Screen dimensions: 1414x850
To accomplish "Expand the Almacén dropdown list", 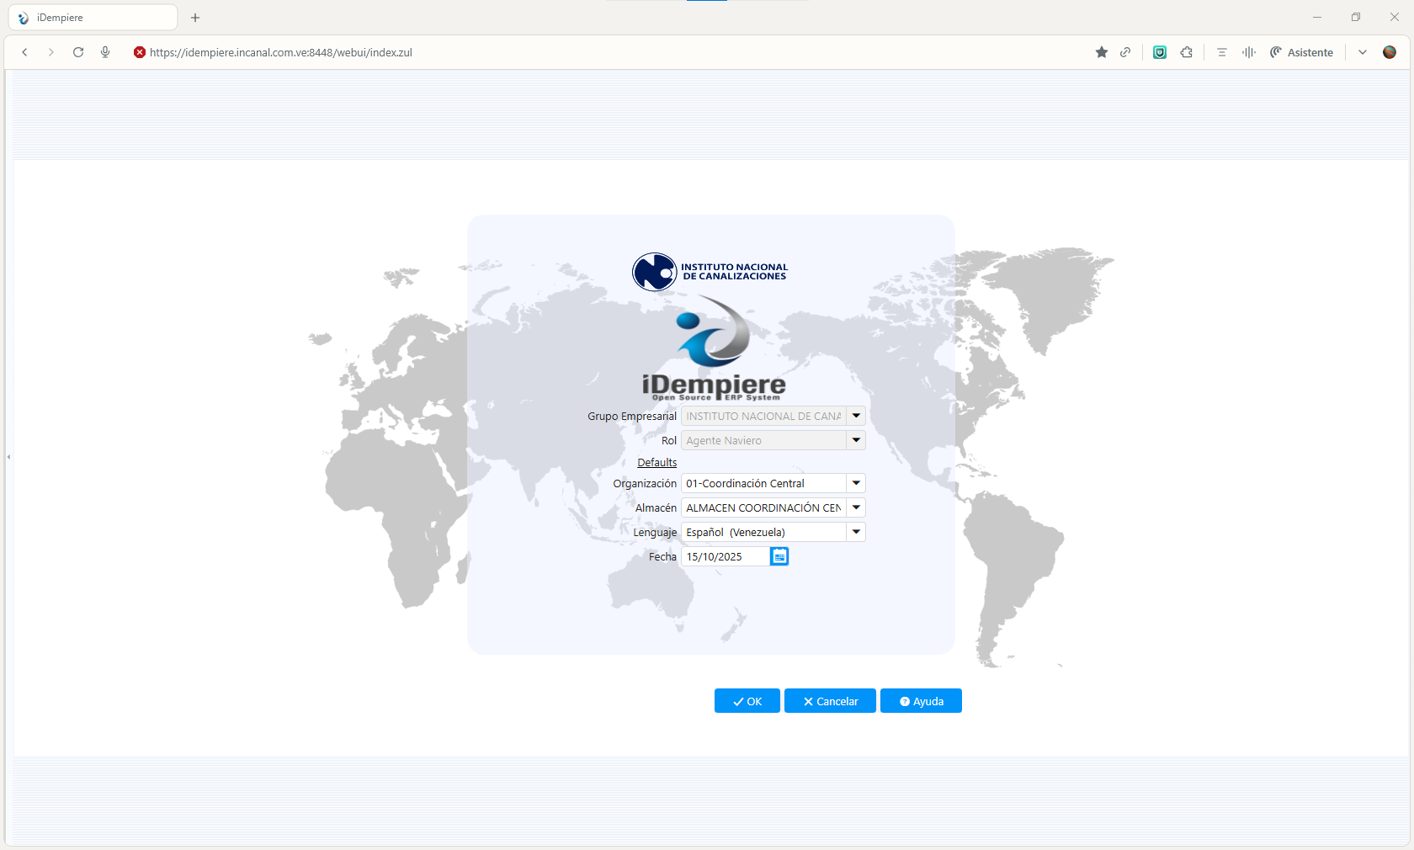I will (x=856, y=507).
